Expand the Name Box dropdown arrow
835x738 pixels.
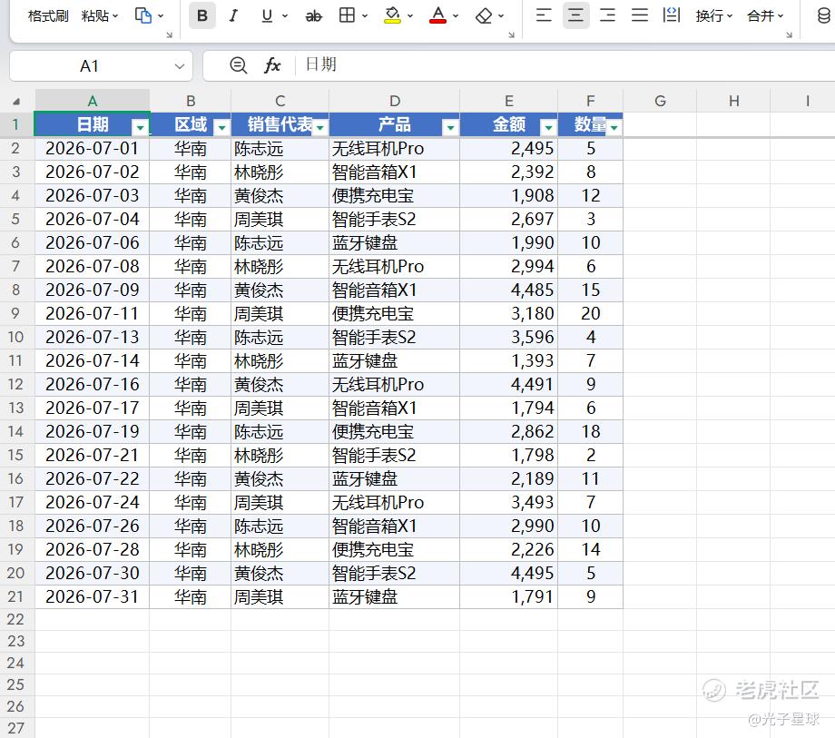(x=180, y=66)
